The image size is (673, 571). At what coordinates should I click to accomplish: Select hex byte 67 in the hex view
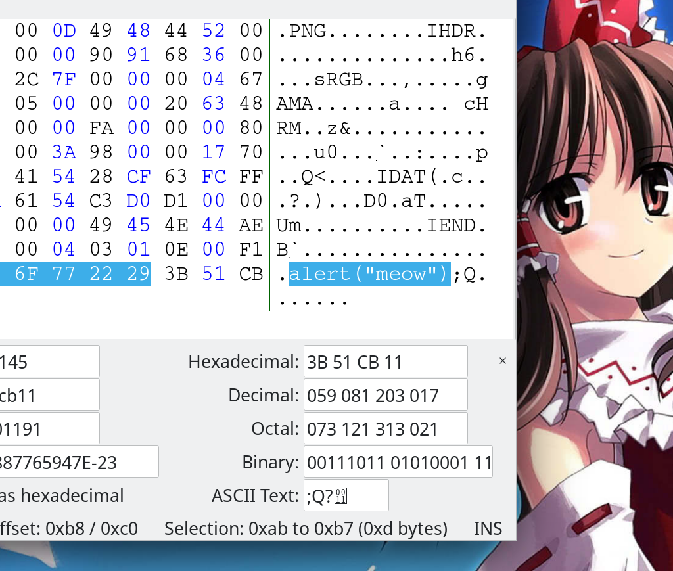251,80
